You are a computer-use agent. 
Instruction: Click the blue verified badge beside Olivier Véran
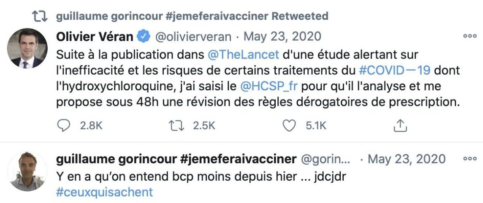coord(144,37)
